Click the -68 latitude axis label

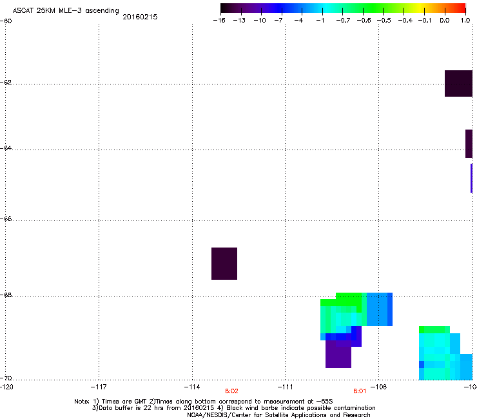[6, 295]
